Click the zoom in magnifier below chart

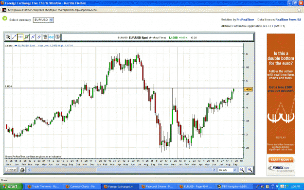250,170
